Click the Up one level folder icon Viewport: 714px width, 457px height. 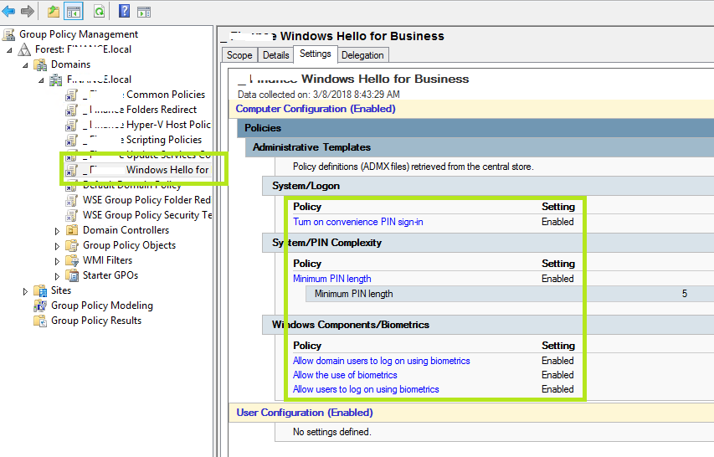pos(54,11)
